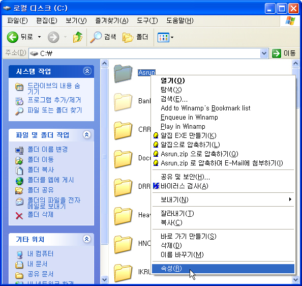Choose Enqueue in Winamp
The height and width of the screenshot is (286, 302).
click(223, 118)
